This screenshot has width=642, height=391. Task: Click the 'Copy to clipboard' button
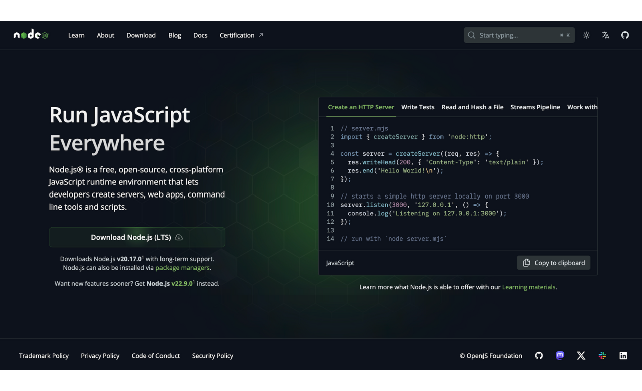pos(554,263)
